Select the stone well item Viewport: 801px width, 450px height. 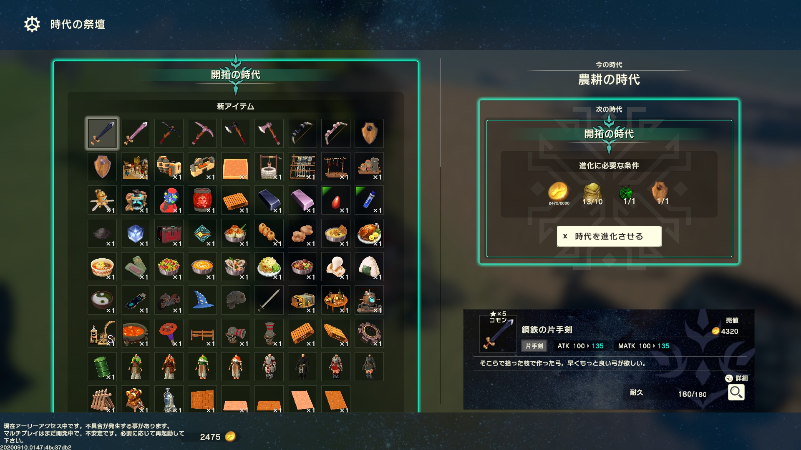269,167
